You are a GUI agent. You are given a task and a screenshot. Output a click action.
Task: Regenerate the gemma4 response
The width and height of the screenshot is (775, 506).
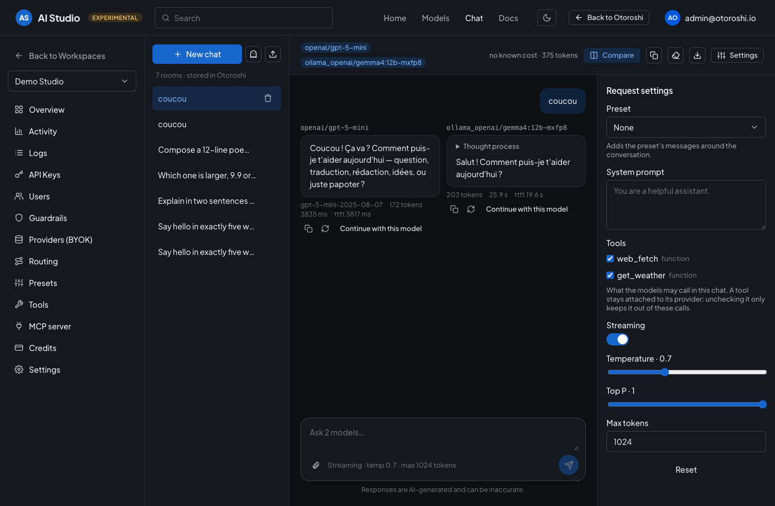pos(471,209)
